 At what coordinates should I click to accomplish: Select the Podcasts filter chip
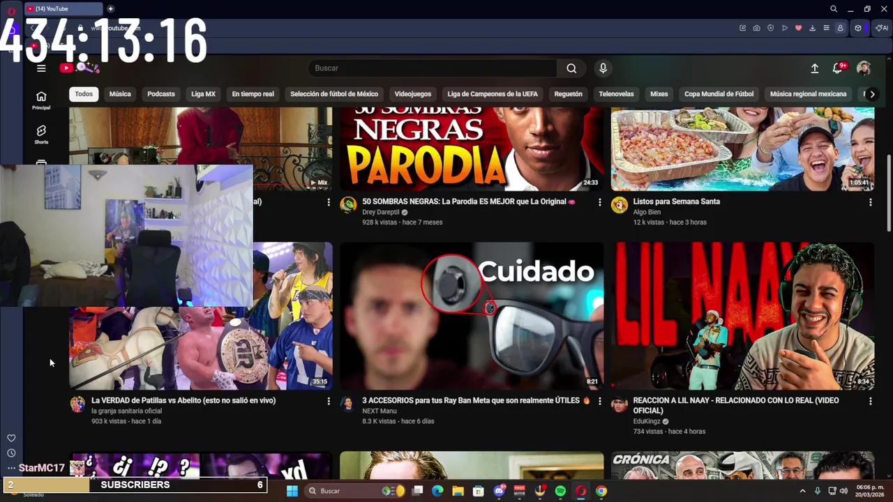[161, 94]
